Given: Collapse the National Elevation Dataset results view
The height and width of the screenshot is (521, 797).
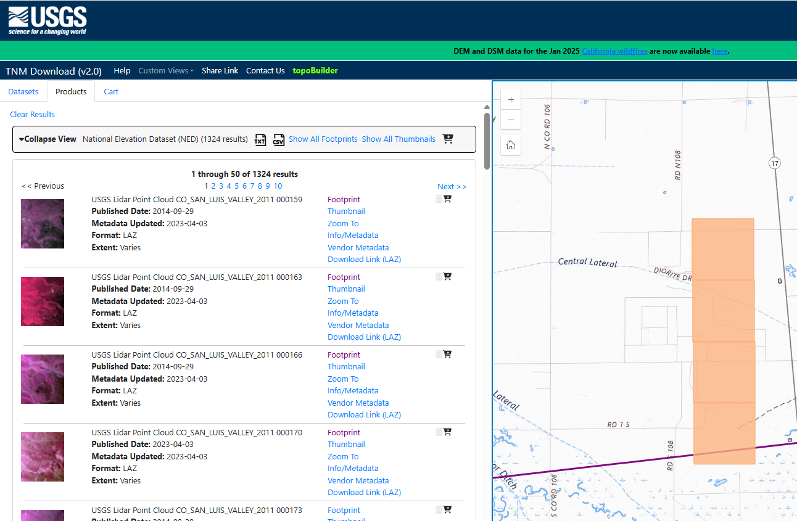Looking at the screenshot, I should click(x=47, y=139).
